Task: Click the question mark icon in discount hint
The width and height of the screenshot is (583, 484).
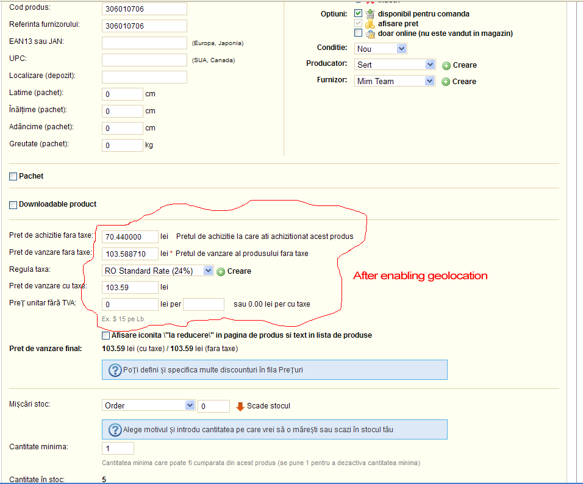Action: (115, 370)
